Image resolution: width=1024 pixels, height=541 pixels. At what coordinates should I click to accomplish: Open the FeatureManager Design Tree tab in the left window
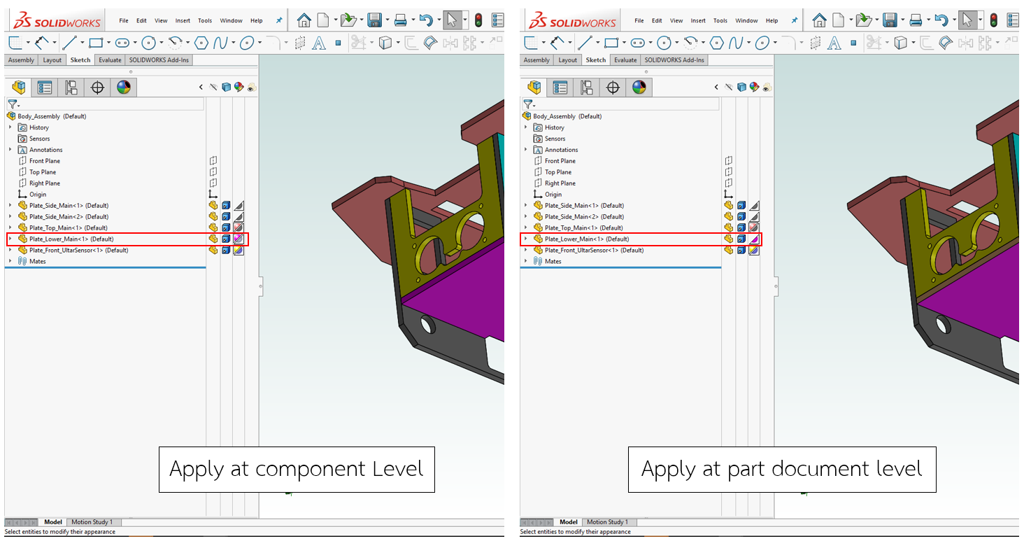19,87
